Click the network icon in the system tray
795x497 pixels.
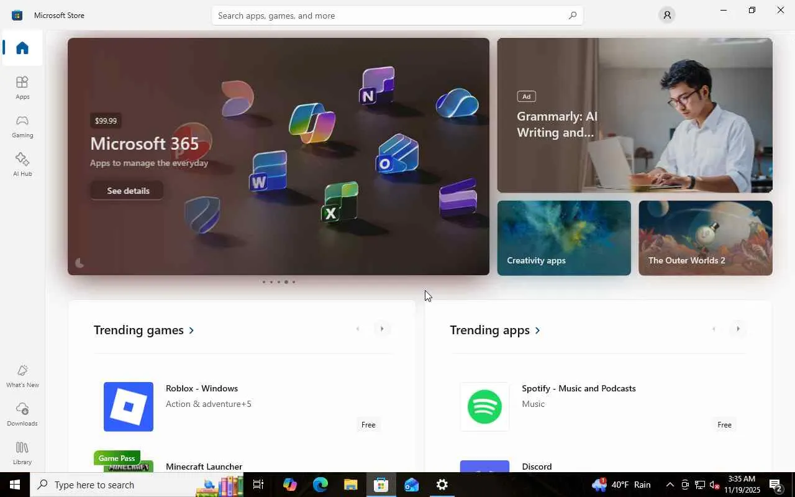click(x=700, y=485)
